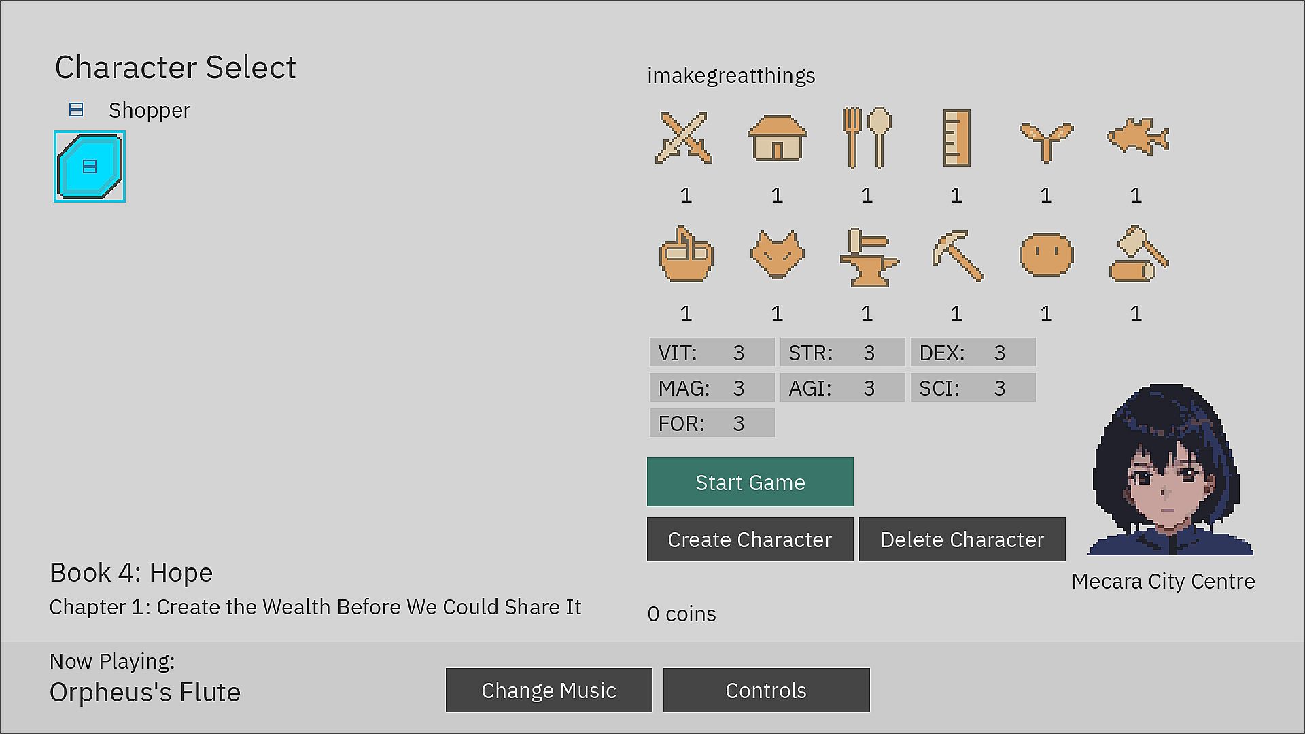
Task: Click the house construction skill icon
Action: (777, 138)
